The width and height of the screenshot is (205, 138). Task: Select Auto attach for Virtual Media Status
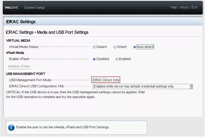(134, 47)
